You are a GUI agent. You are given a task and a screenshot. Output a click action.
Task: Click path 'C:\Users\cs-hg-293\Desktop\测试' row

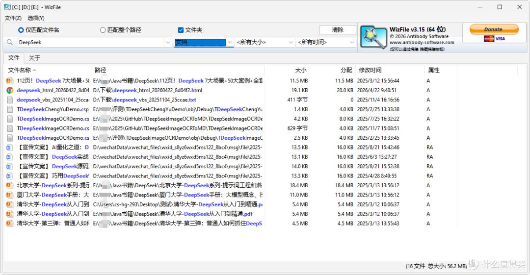click(178, 204)
